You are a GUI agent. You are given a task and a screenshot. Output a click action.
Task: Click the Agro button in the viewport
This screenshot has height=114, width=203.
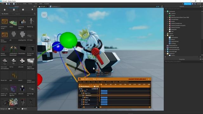coord(44,15)
